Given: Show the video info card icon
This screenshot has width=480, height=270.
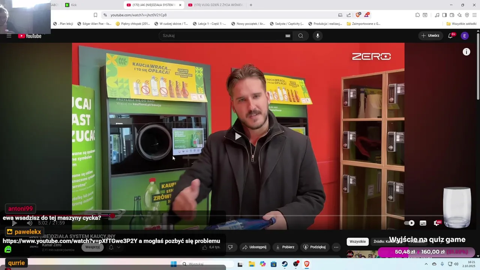Looking at the screenshot, I should click(466, 52).
